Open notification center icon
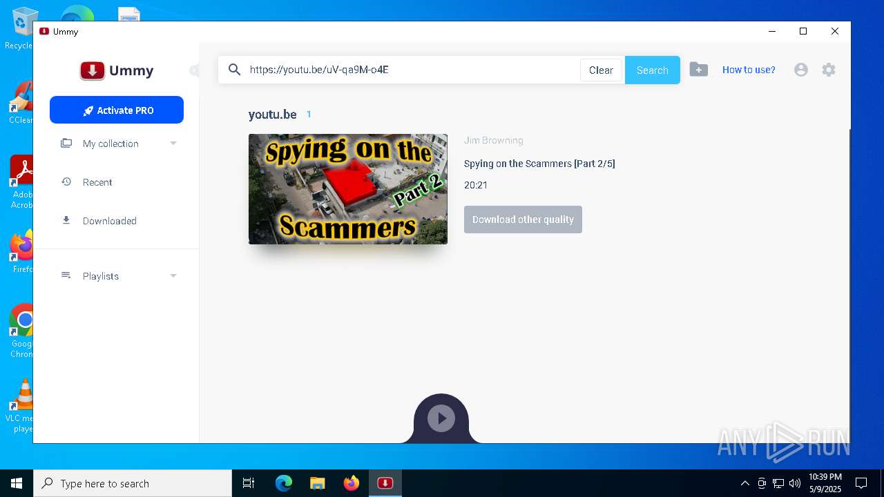 (x=861, y=483)
